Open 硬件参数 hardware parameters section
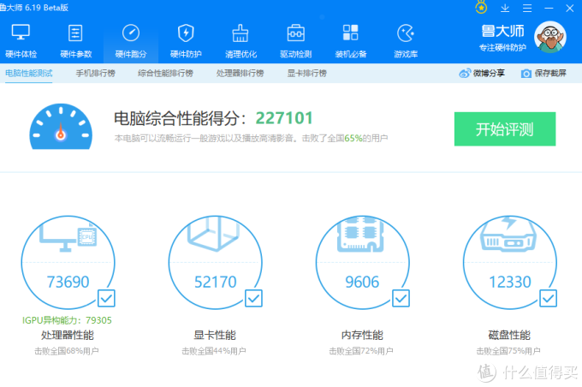The width and height of the screenshot is (582, 387). pos(75,41)
